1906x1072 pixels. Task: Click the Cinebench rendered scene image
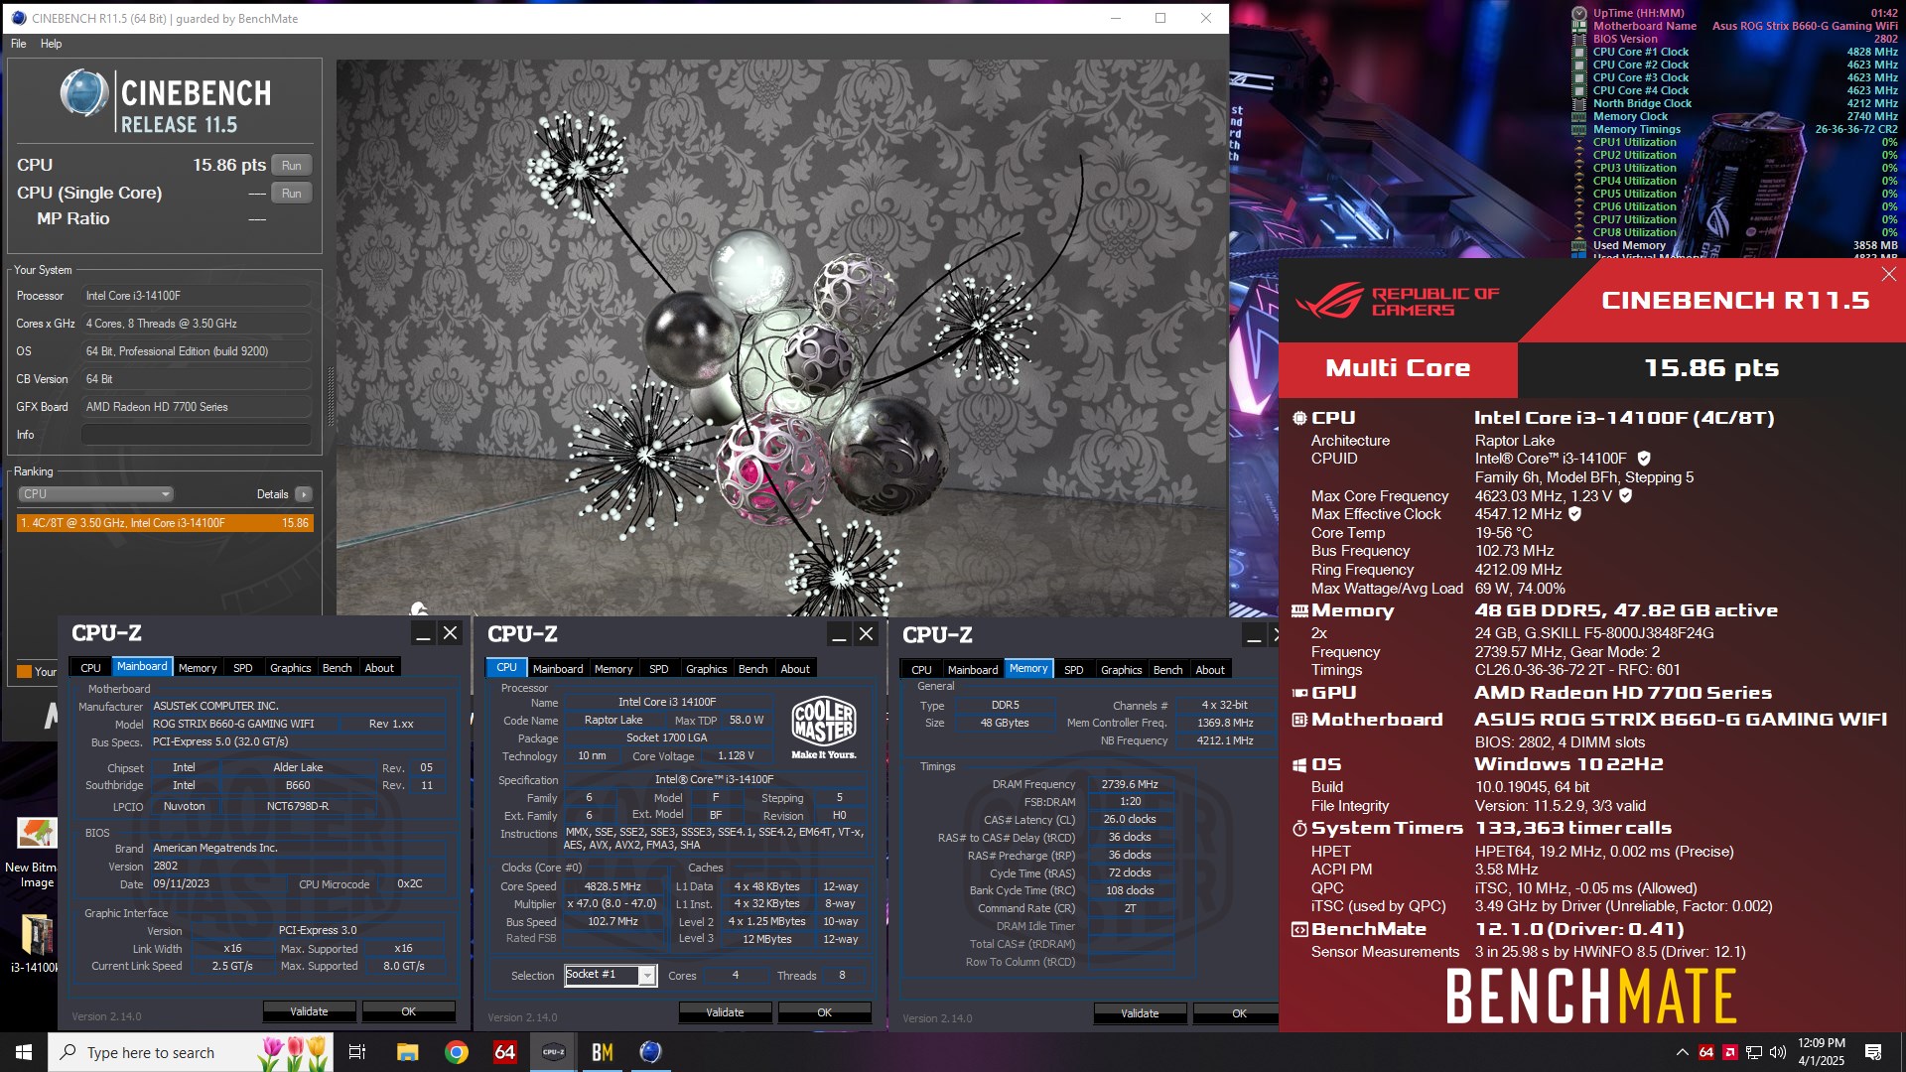(x=782, y=337)
